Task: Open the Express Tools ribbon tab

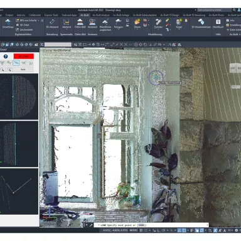Action: pyautogui.click(x=51, y=15)
